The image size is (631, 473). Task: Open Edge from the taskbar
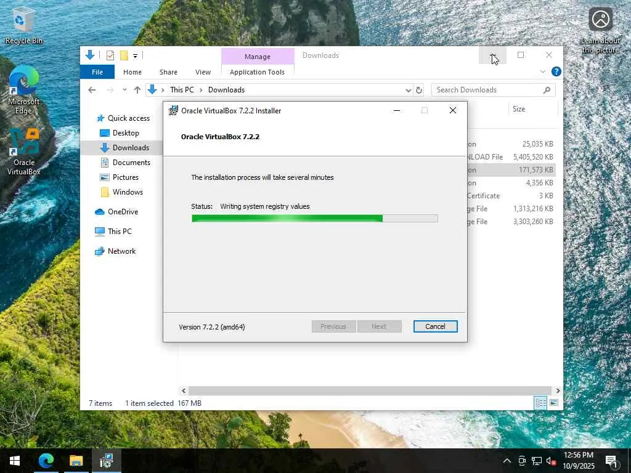tap(46, 461)
